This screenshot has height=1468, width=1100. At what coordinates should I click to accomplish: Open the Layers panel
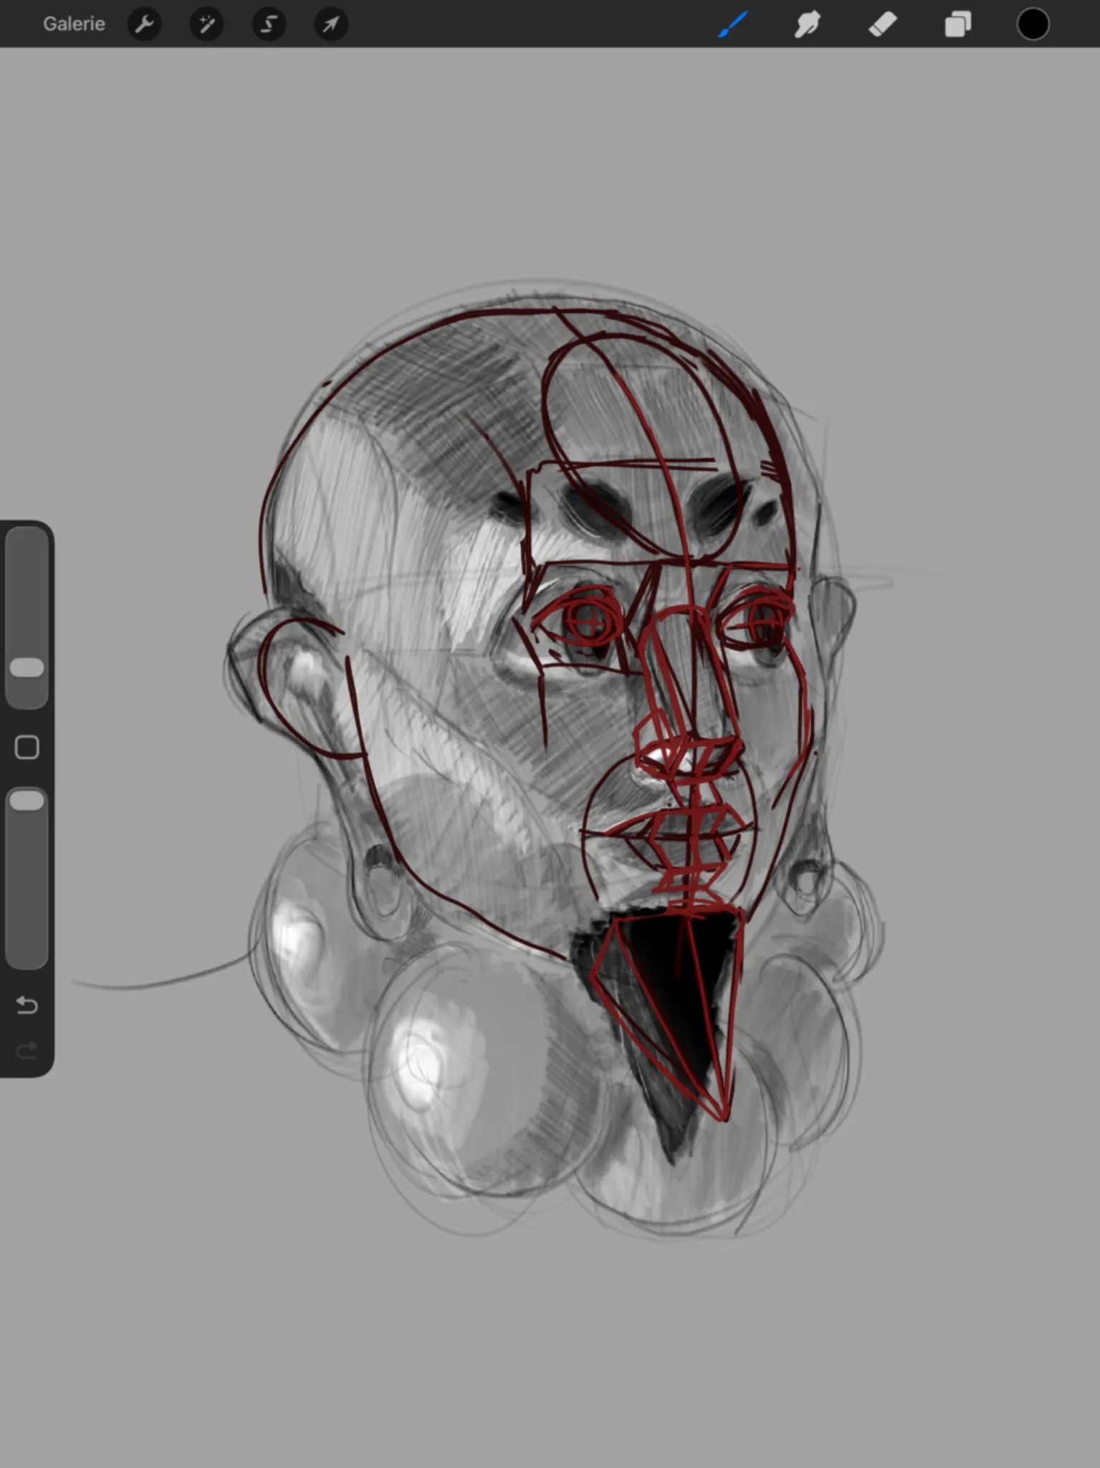pyautogui.click(x=958, y=24)
